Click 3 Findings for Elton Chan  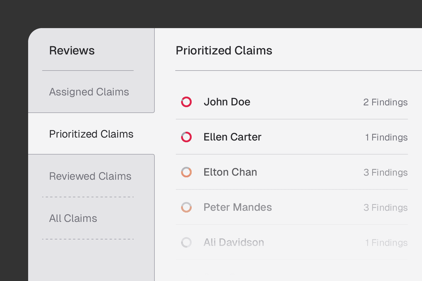coord(385,172)
